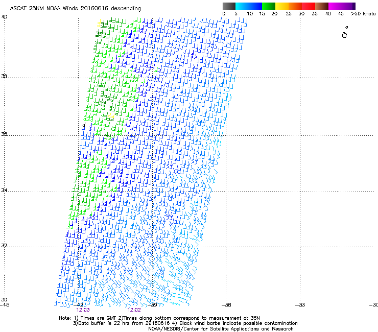Click the '45' label under the color bar
The image size is (378, 332).
(x=341, y=14)
